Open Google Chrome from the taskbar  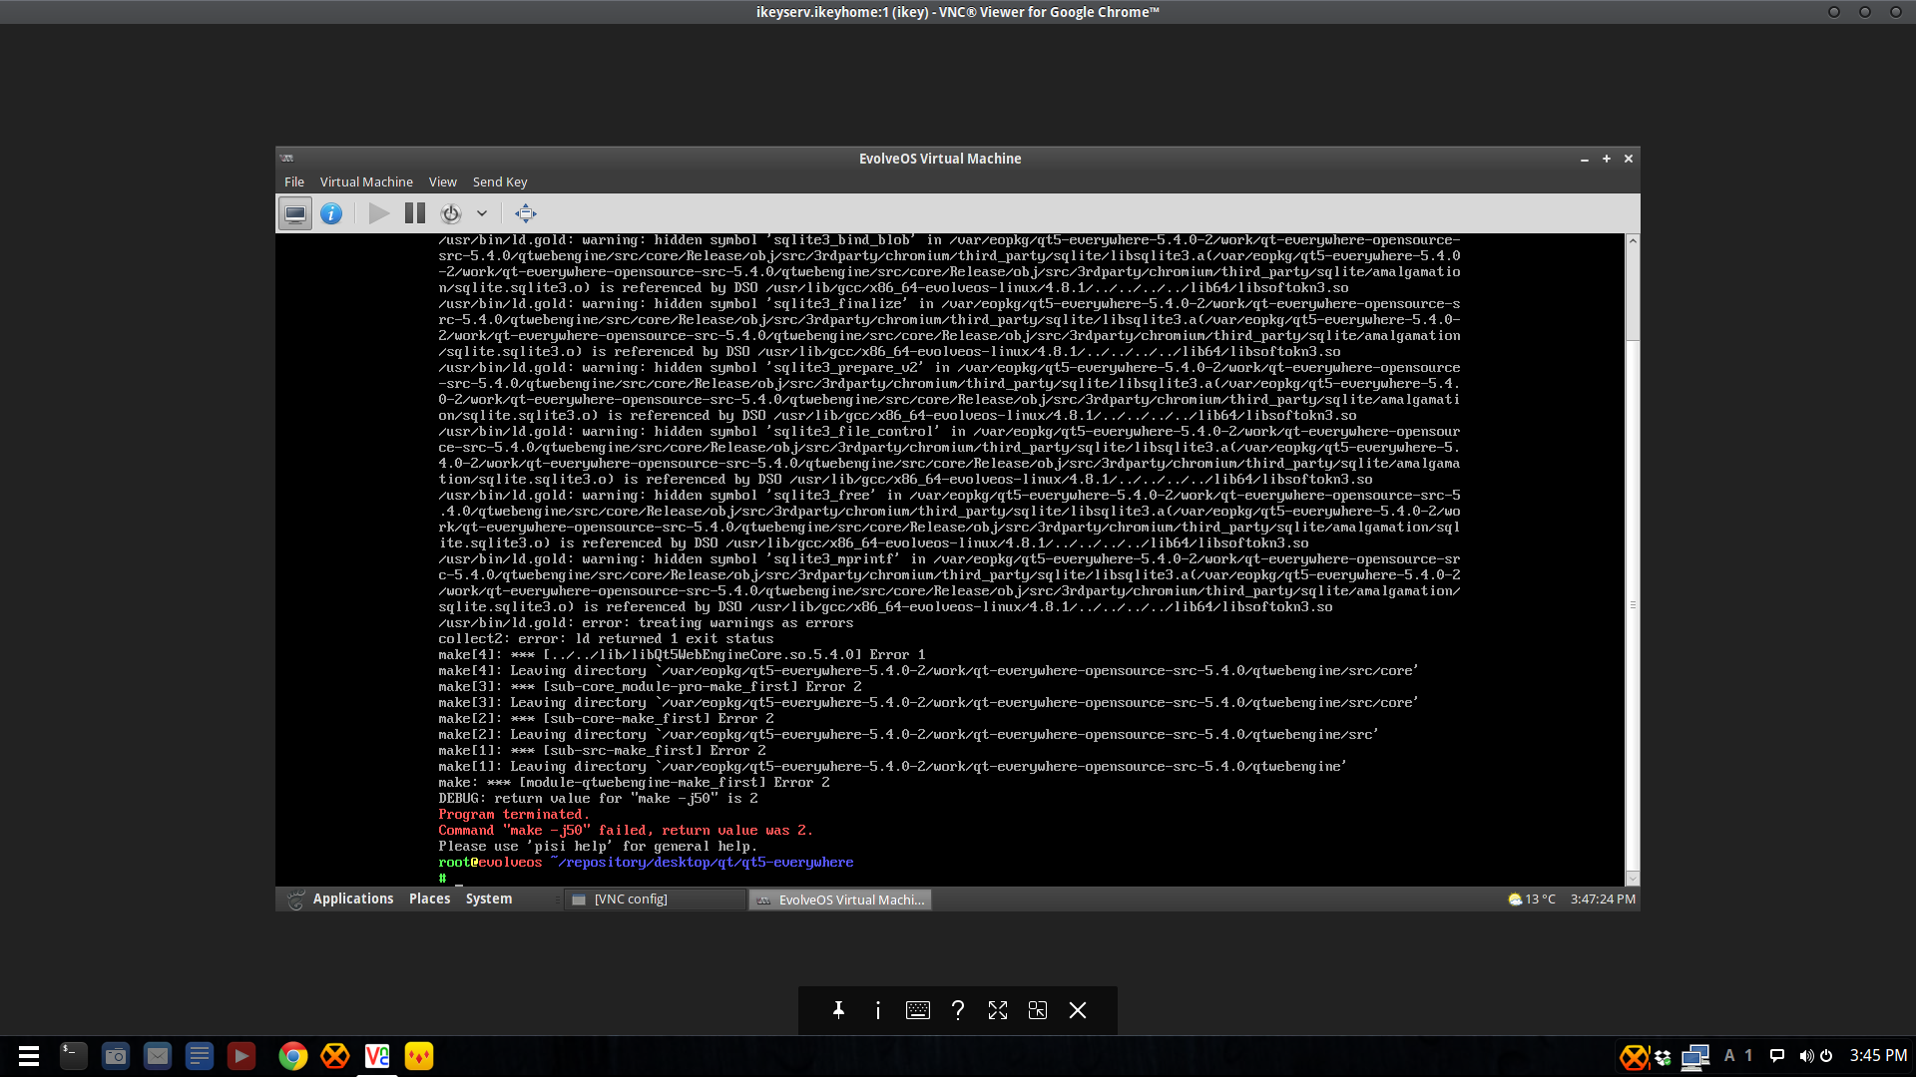point(293,1056)
